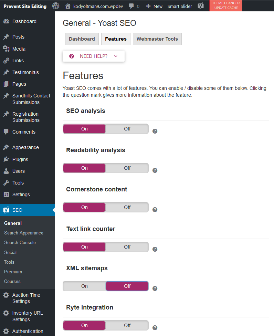Open General under SEO menu
274x336 pixels.
[x=13, y=223]
